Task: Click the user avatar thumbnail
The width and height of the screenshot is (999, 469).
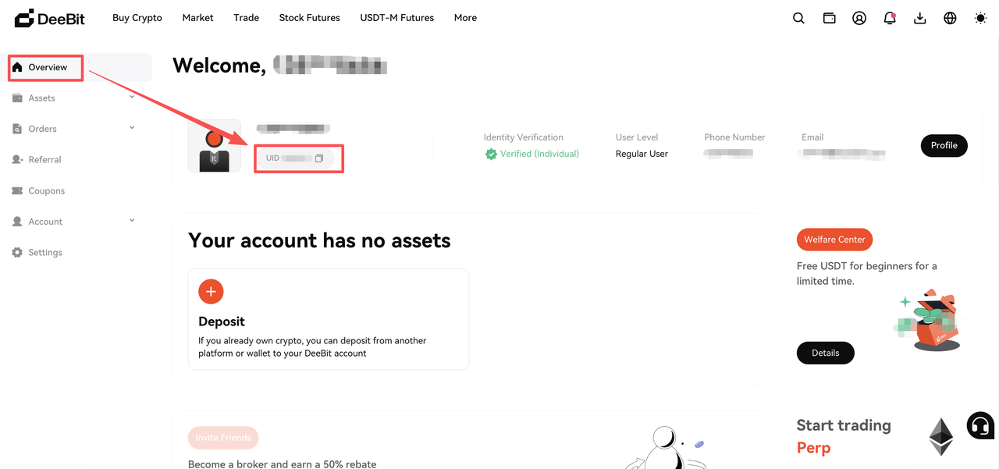Action: (x=215, y=145)
